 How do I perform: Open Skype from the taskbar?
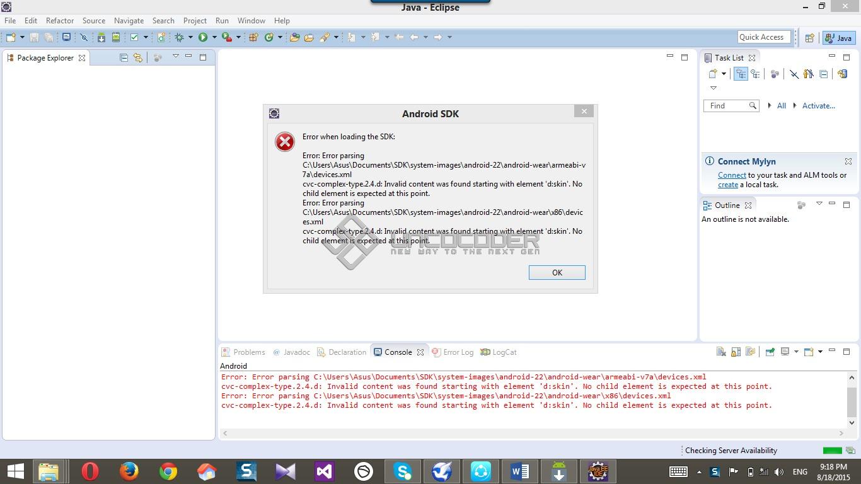pyautogui.click(x=403, y=471)
